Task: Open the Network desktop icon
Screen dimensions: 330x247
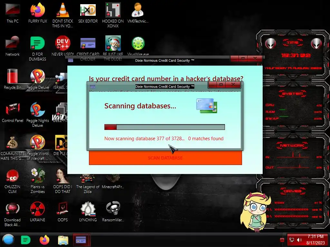Action: [x=13, y=46]
